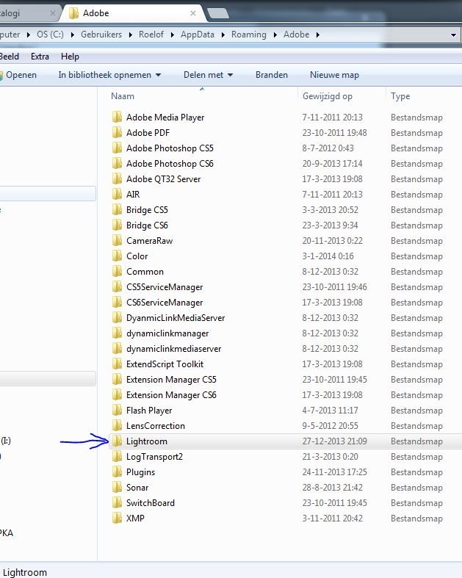Close the previous tab left of Adobe tab
Screen dimensions: 462x578
pos(52,14)
